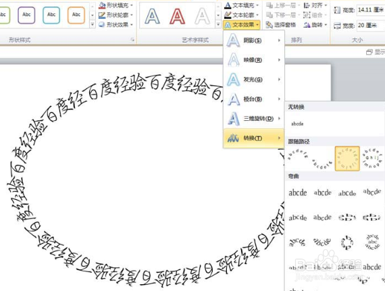Image resolution: width=385 pixels, height=291 pixels.
Task: Click the 形状效果 shape effects icon
Action: (102, 24)
